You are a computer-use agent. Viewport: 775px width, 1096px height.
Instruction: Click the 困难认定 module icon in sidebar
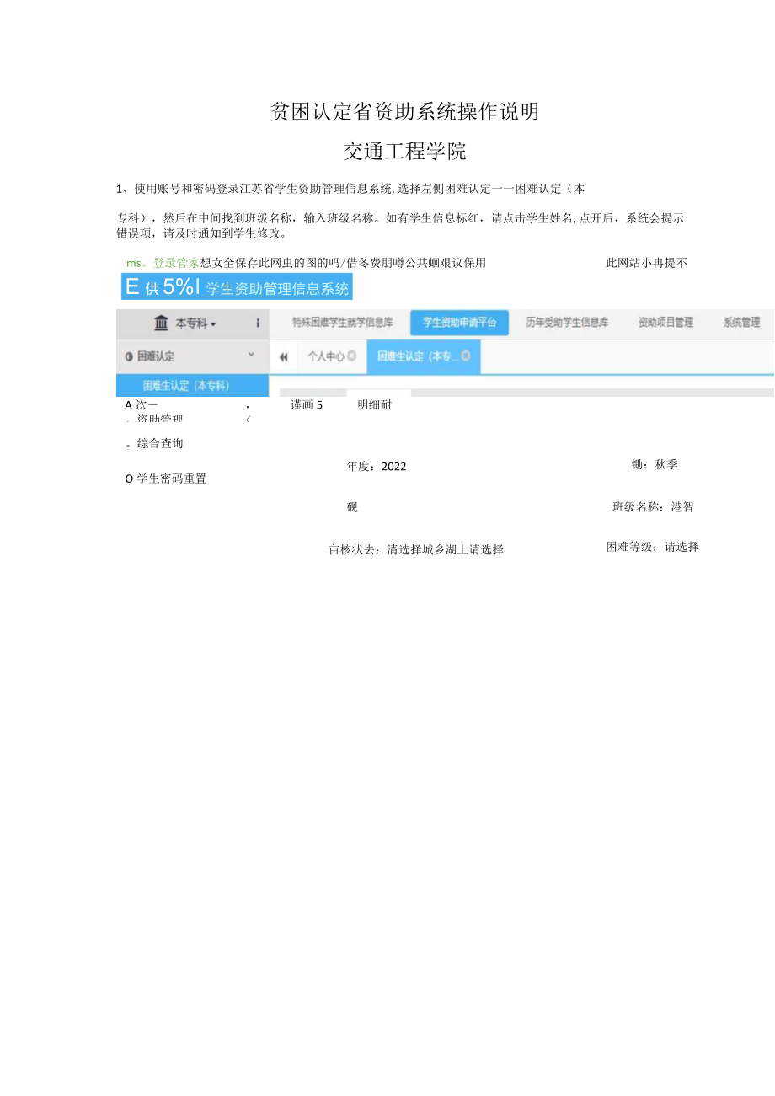(x=128, y=356)
